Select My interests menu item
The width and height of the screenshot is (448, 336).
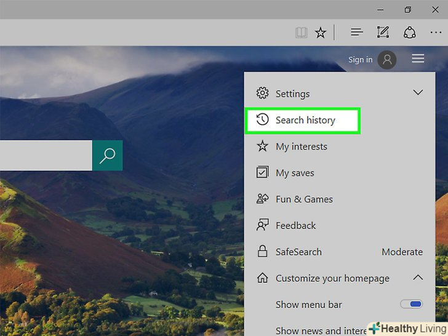(301, 146)
